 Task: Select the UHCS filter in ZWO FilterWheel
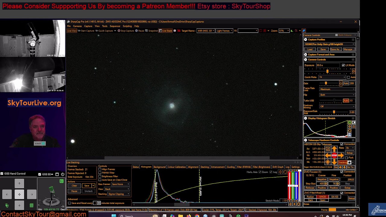point(322,197)
